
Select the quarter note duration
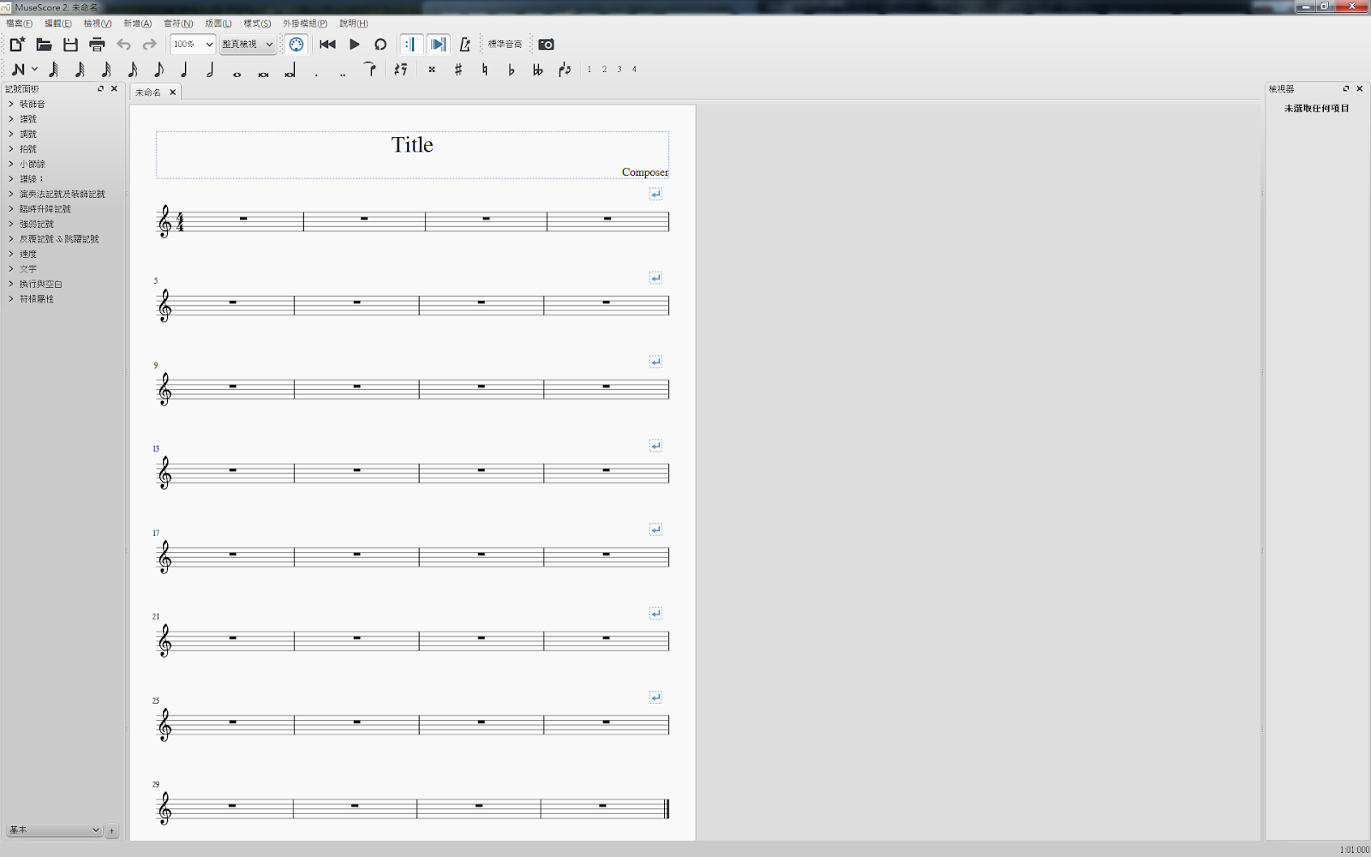click(184, 69)
